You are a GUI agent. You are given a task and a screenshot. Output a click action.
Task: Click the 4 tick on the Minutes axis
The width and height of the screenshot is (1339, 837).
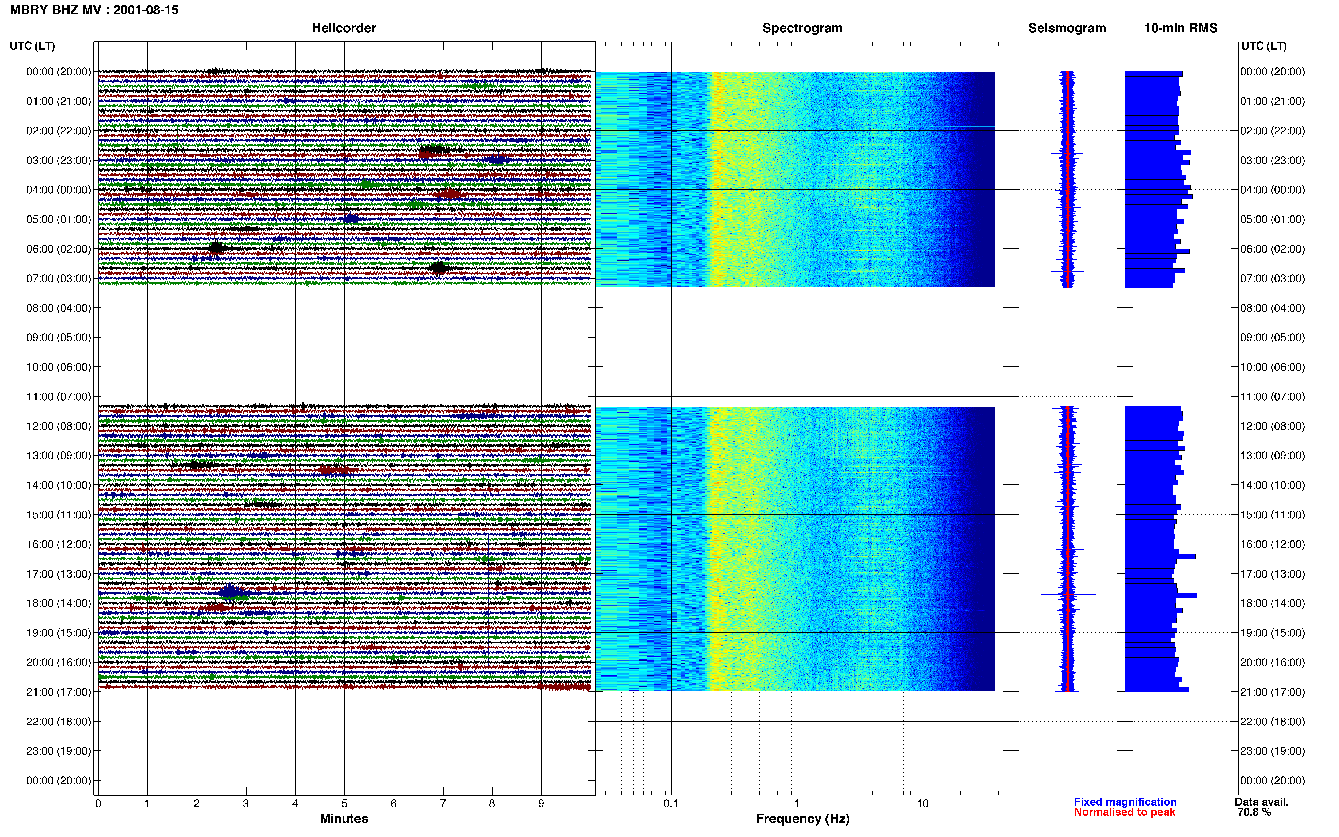coord(295,803)
